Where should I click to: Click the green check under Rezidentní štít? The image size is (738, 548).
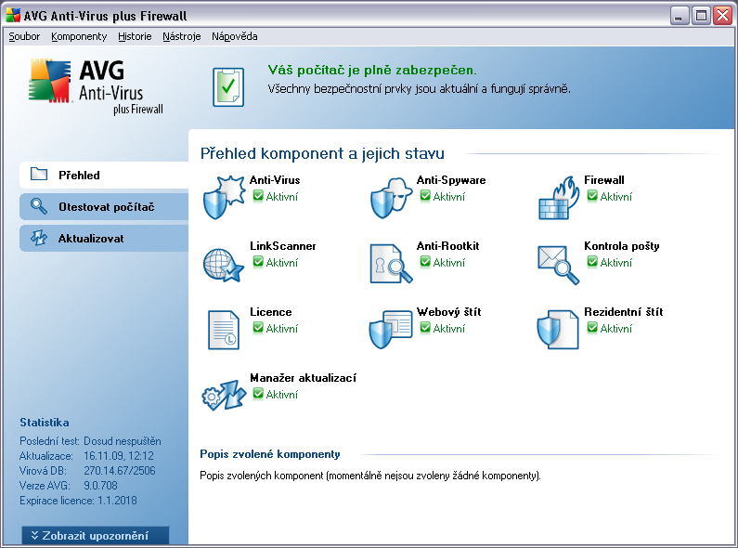592,327
